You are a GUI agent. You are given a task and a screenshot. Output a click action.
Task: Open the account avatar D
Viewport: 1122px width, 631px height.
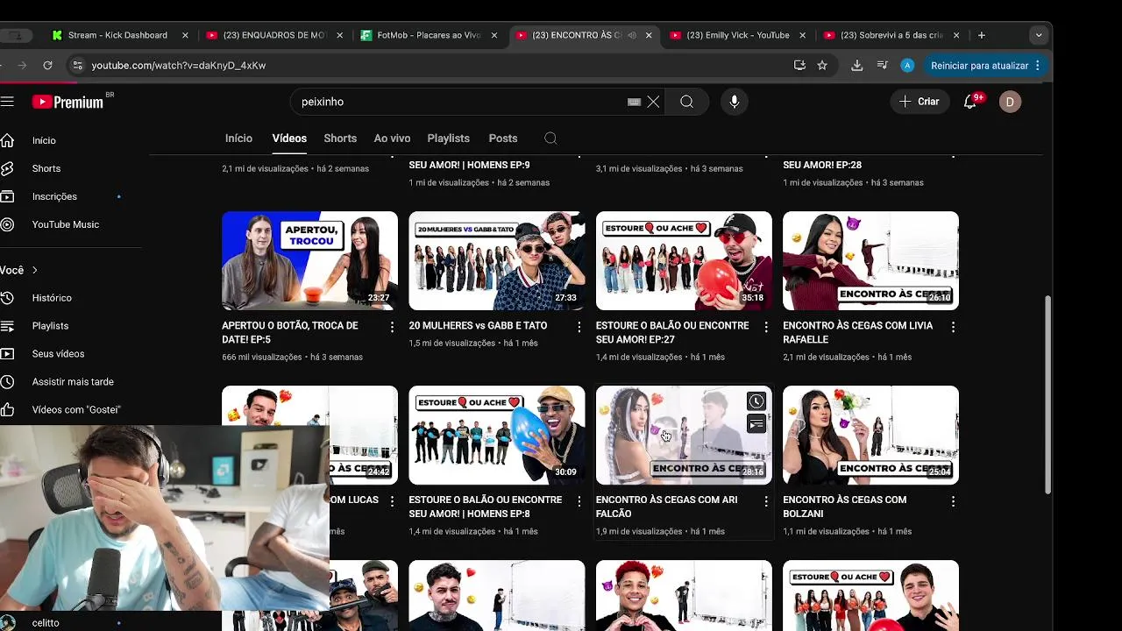pyautogui.click(x=1010, y=102)
